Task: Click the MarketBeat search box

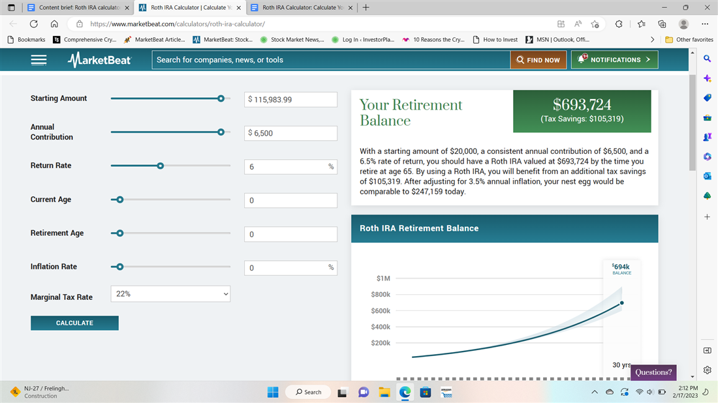Action: pos(331,60)
